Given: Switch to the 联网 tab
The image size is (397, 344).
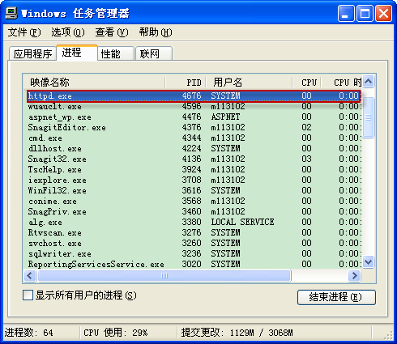Looking at the screenshot, I should tap(154, 53).
